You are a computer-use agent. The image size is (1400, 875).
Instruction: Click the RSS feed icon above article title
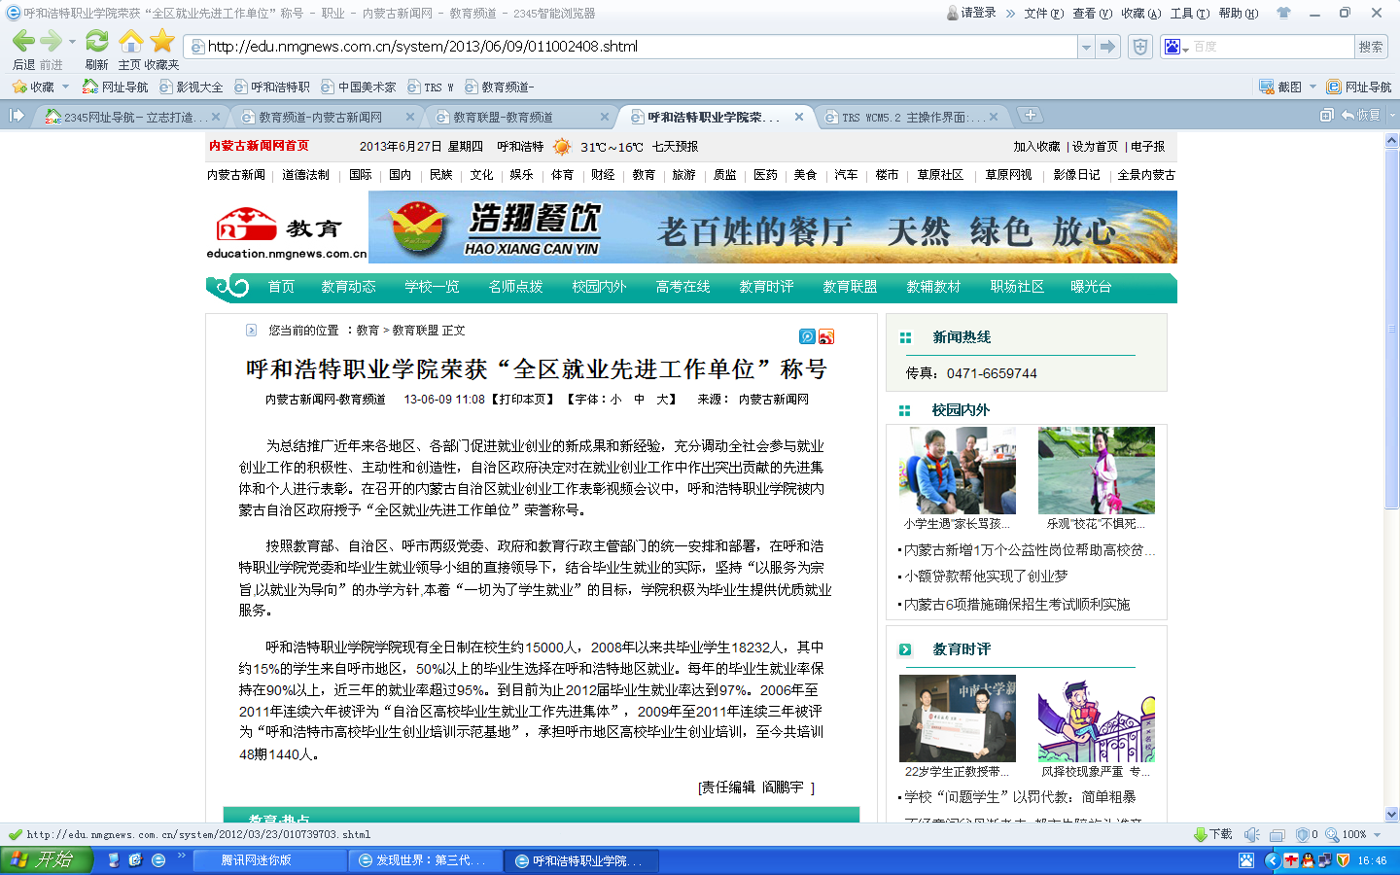[825, 336]
